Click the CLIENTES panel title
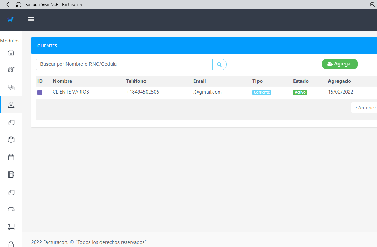Image resolution: width=377 pixels, height=247 pixels. 47,46
